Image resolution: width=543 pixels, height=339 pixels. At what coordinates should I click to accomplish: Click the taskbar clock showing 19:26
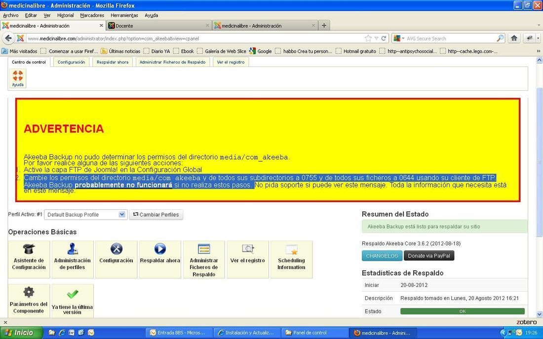[x=531, y=333]
